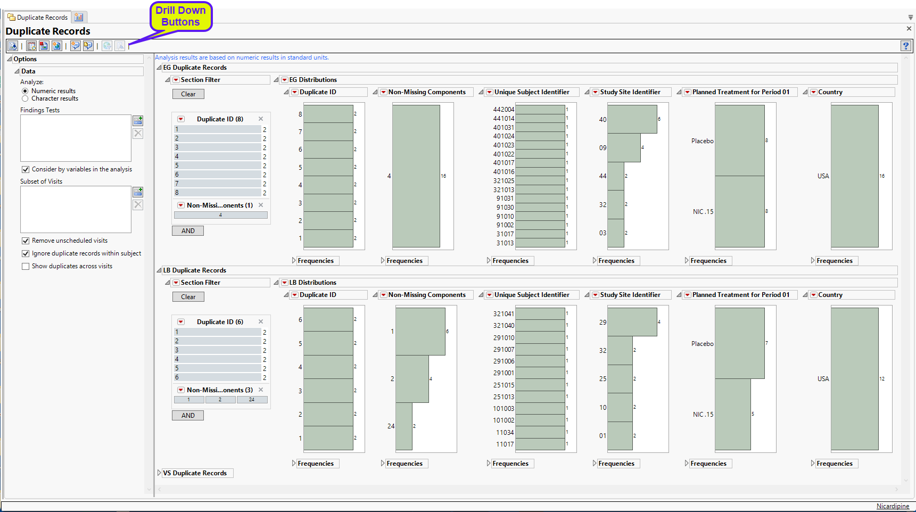Viewport: 916px width, 512px height.
Task: Click the speech bubble with yellow document icon
Action: pyautogui.click(x=88, y=46)
